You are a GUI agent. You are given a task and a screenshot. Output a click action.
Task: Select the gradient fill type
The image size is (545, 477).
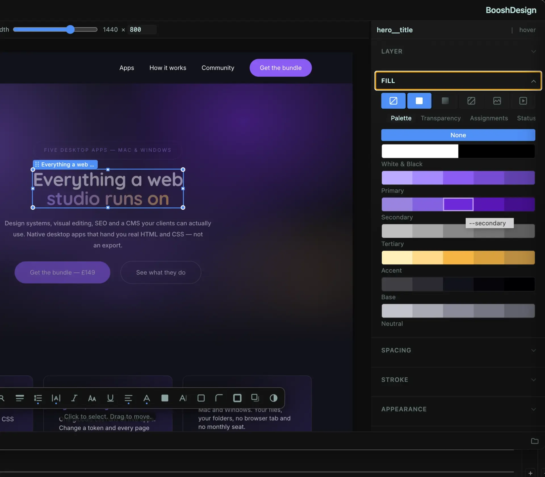[445, 101]
